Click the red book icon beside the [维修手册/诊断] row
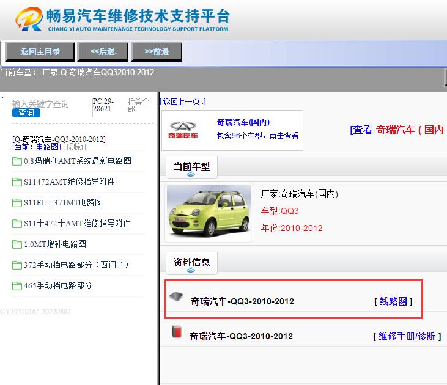 [x=177, y=331]
